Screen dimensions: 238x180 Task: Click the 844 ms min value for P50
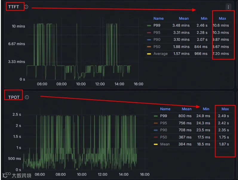click(201, 47)
